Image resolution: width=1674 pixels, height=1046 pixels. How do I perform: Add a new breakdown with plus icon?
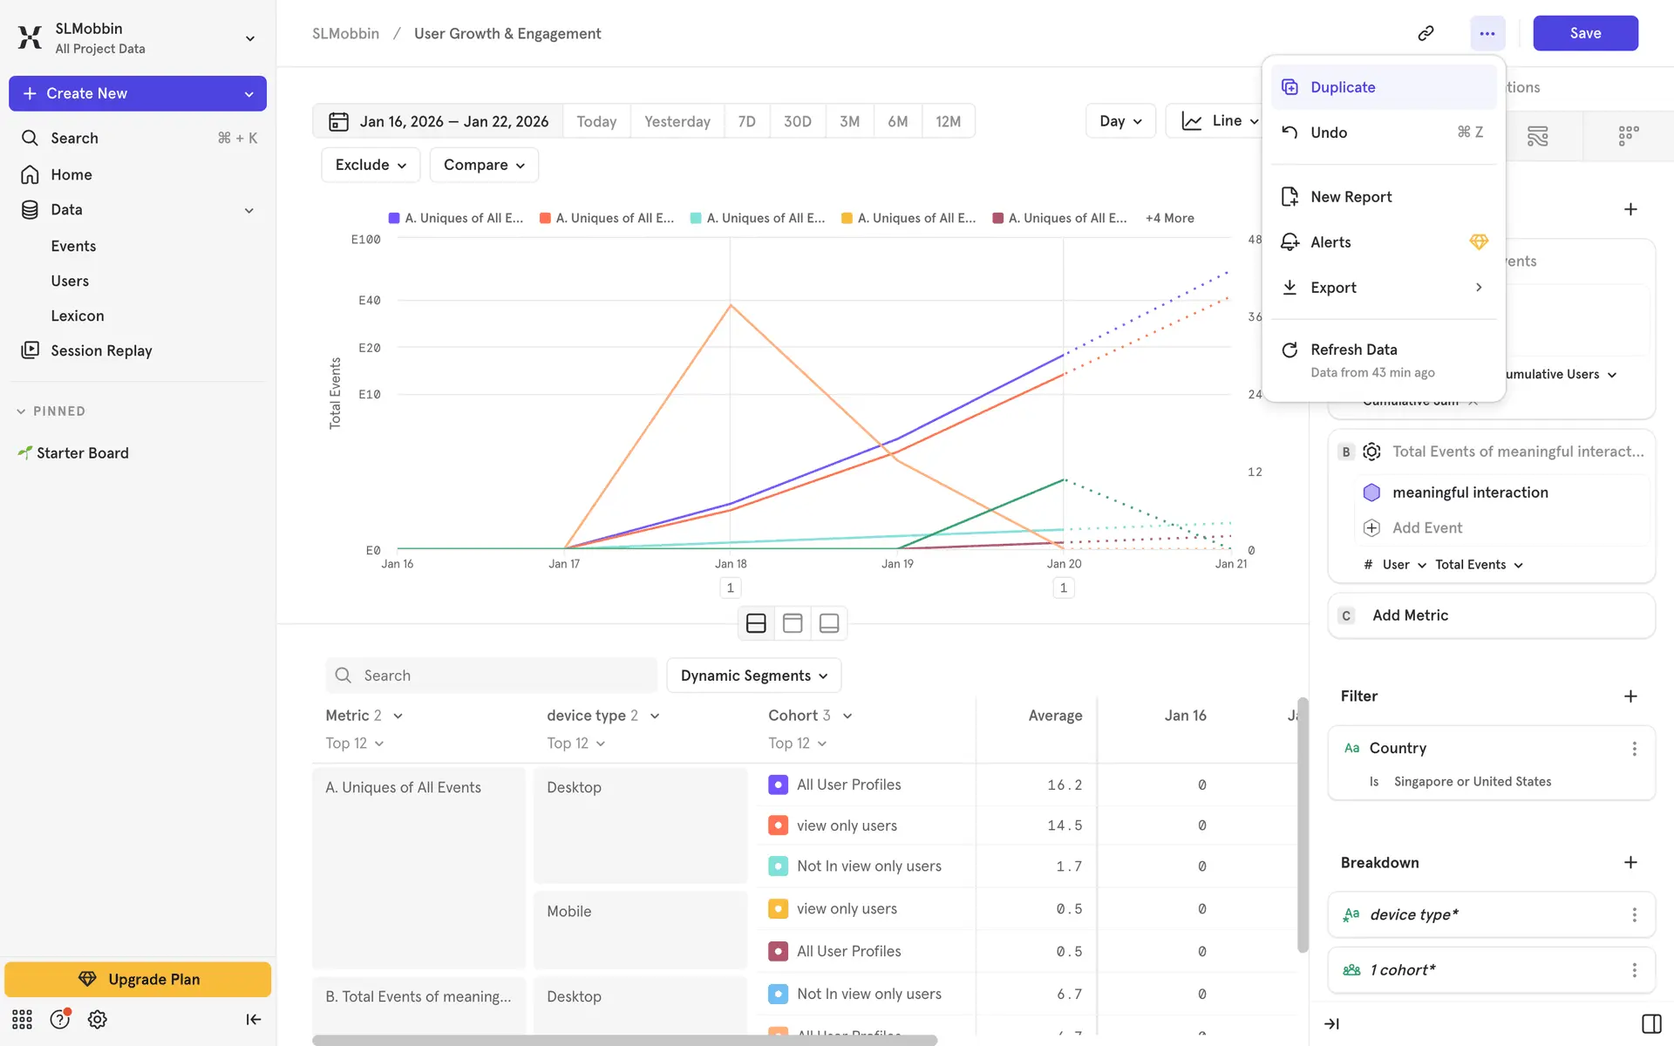1630,862
